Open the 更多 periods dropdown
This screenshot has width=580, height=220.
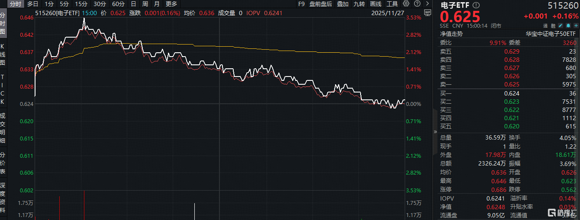[x=171, y=4]
